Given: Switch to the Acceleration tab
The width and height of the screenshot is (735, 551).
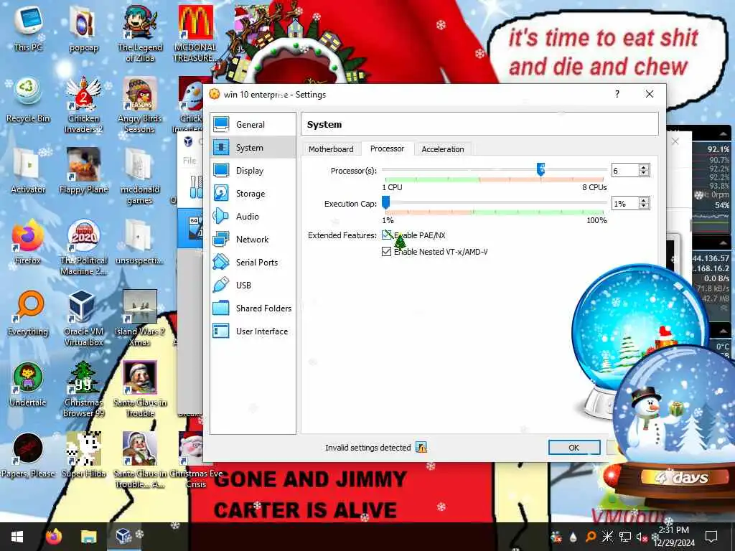Looking at the screenshot, I should pyautogui.click(x=442, y=149).
